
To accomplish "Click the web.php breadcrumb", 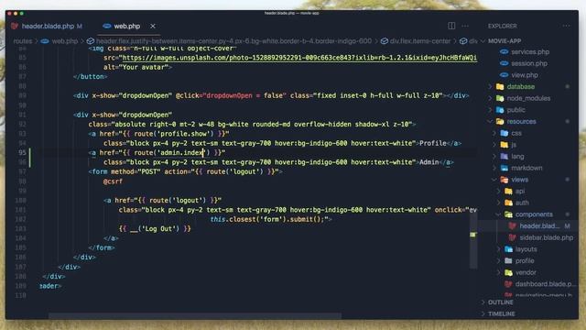I will (65, 41).
